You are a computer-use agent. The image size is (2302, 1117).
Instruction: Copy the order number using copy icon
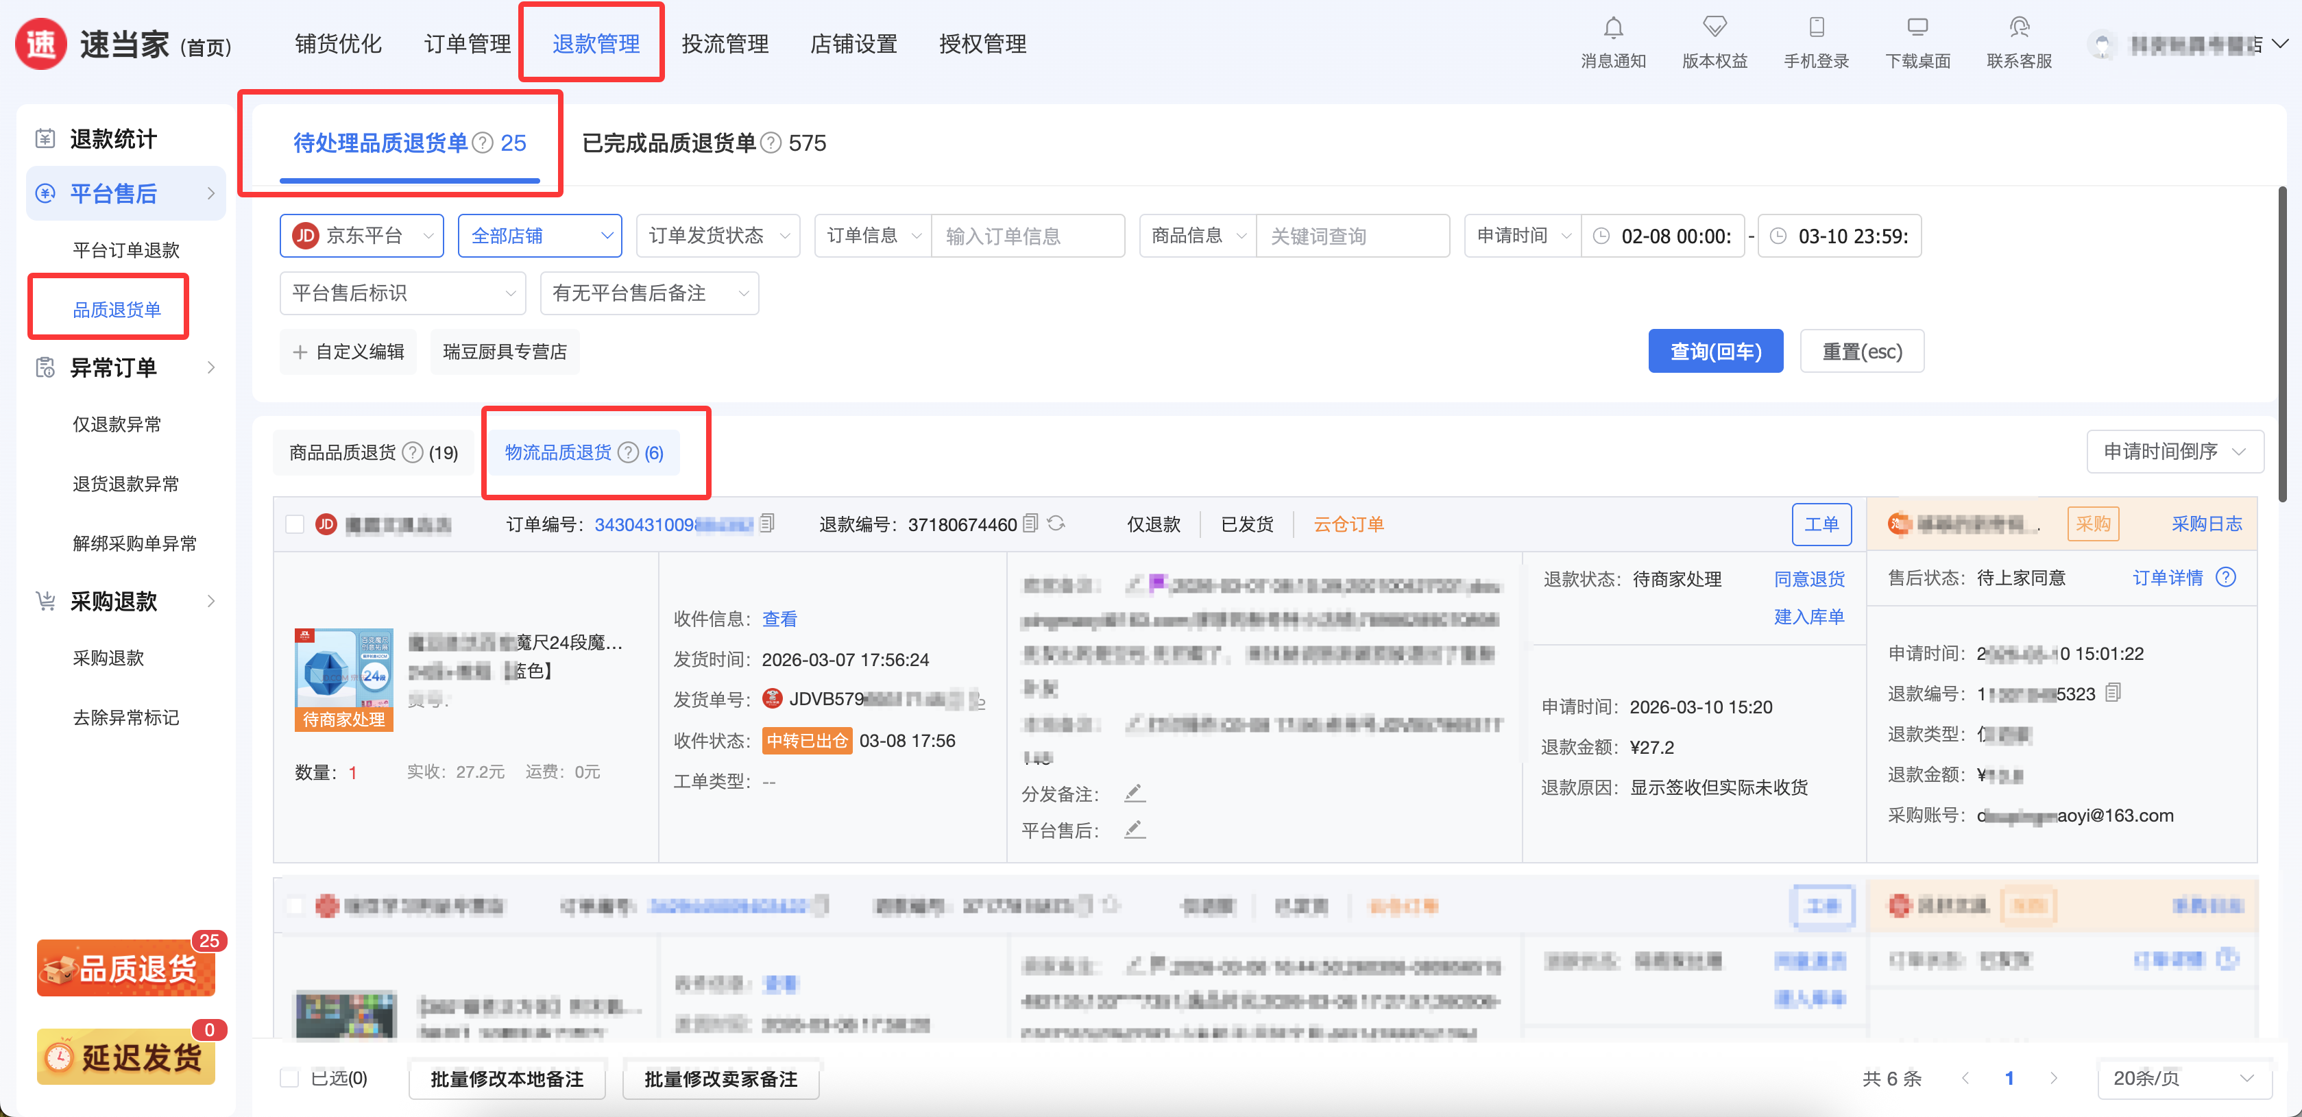tap(766, 524)
